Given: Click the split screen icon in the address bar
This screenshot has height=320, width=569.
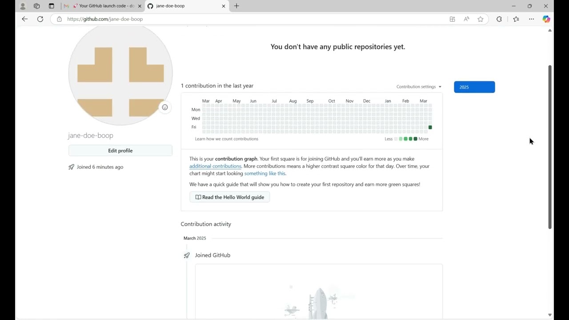Looking at the screenshot, I should coord(452,19).
